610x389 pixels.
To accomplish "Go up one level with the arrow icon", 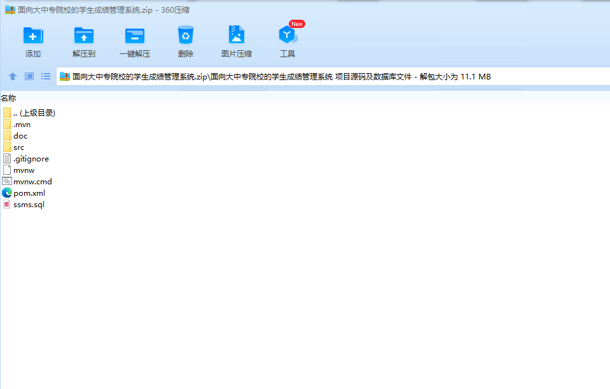I will point(13,76).
